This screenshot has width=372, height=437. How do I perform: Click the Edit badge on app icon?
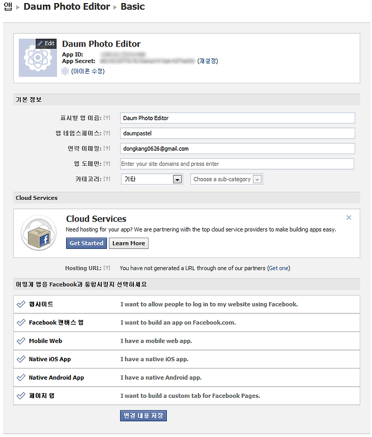(46, 43)
